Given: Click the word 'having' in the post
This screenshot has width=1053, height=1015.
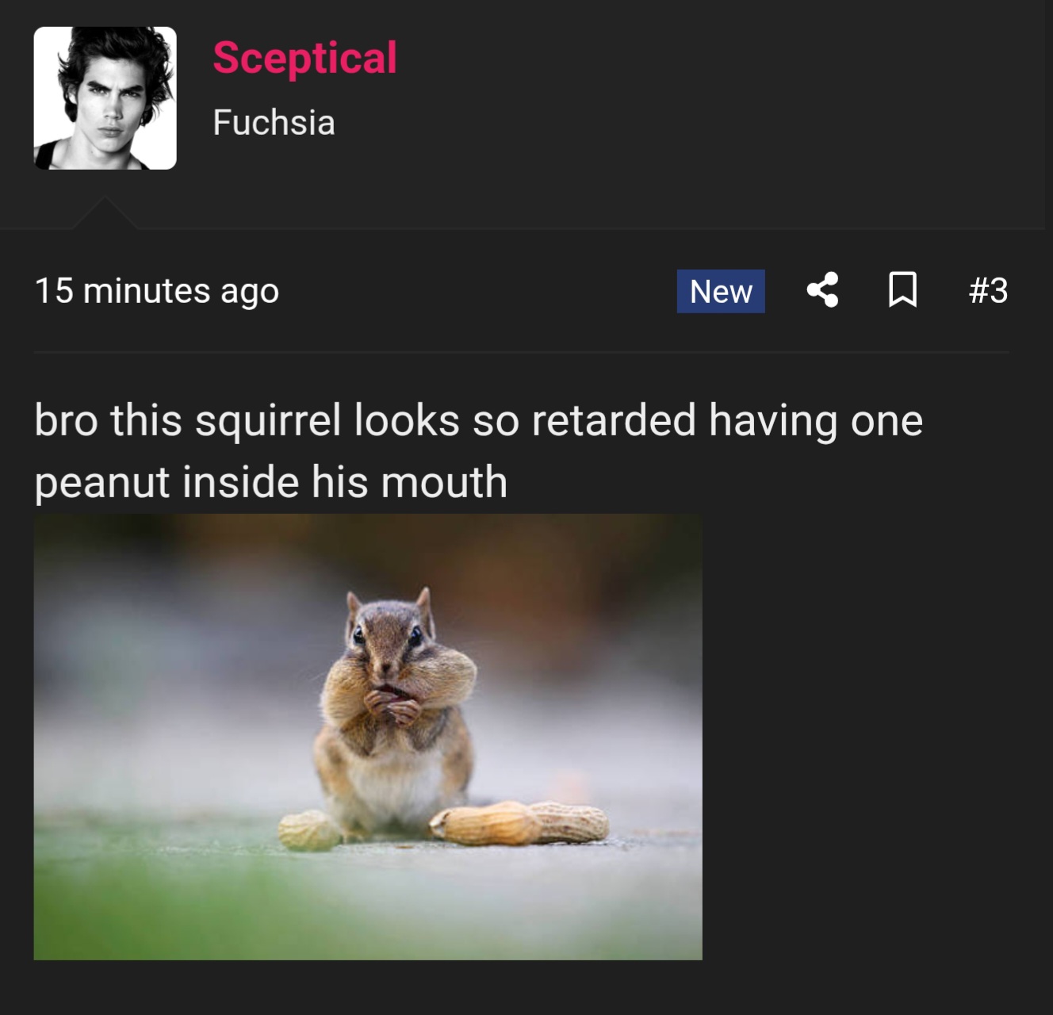Looking at the screenshot, I should pos(772,420).
